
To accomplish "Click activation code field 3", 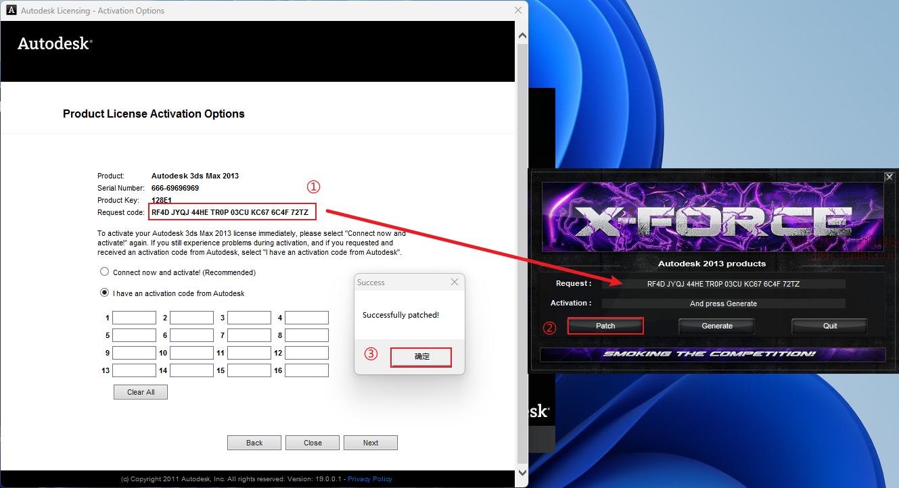I will pos(249,318).
